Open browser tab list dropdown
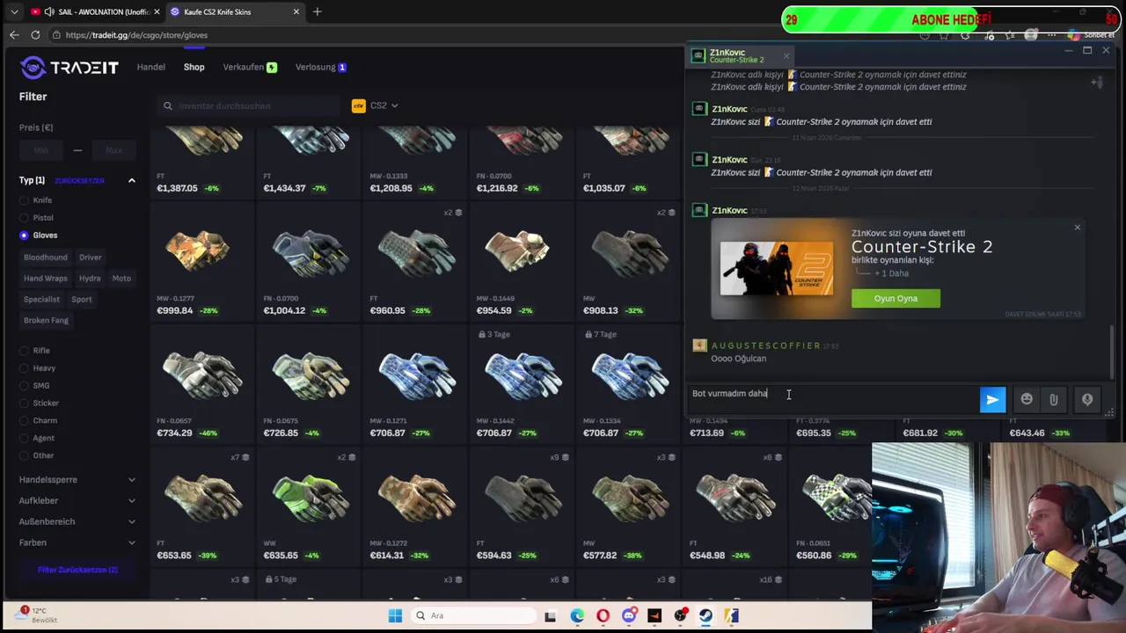This screenshot has height=633, width=1126. pos(14,11)
